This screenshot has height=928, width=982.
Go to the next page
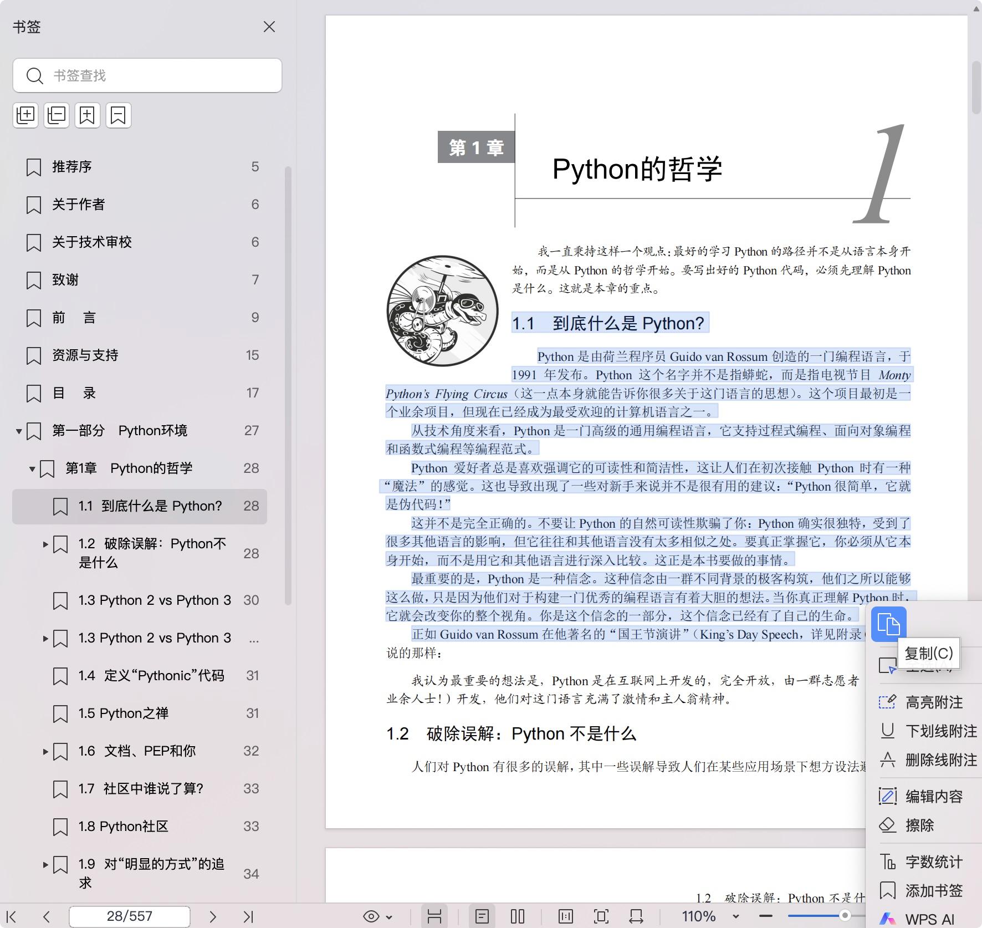(x=212, y=916)
